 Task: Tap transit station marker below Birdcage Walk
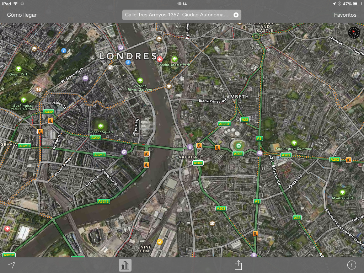pos(86,79)
